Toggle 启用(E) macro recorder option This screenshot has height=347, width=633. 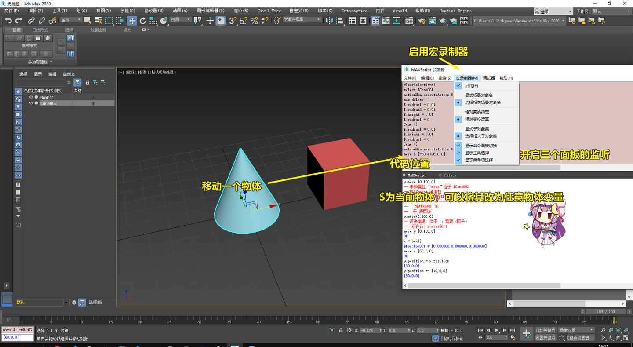(x=471, y=86)
